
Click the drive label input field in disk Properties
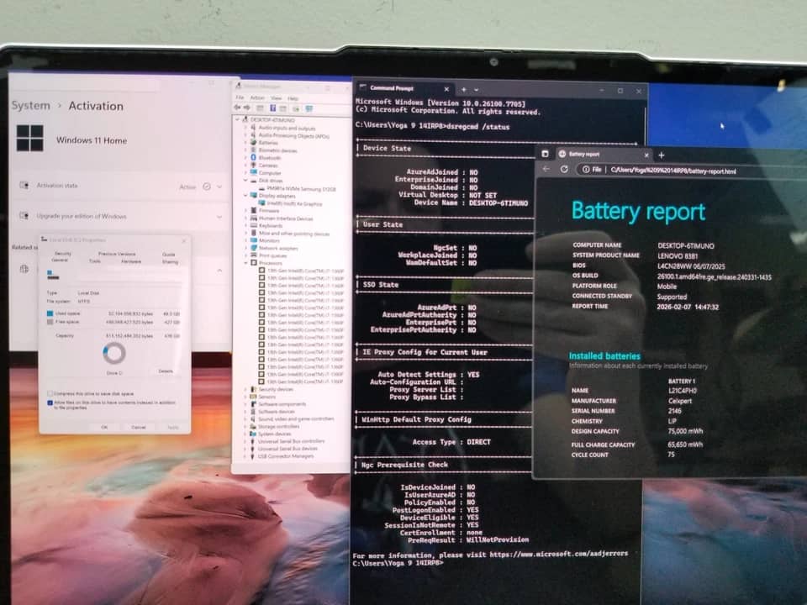click(x=129, y=276)
